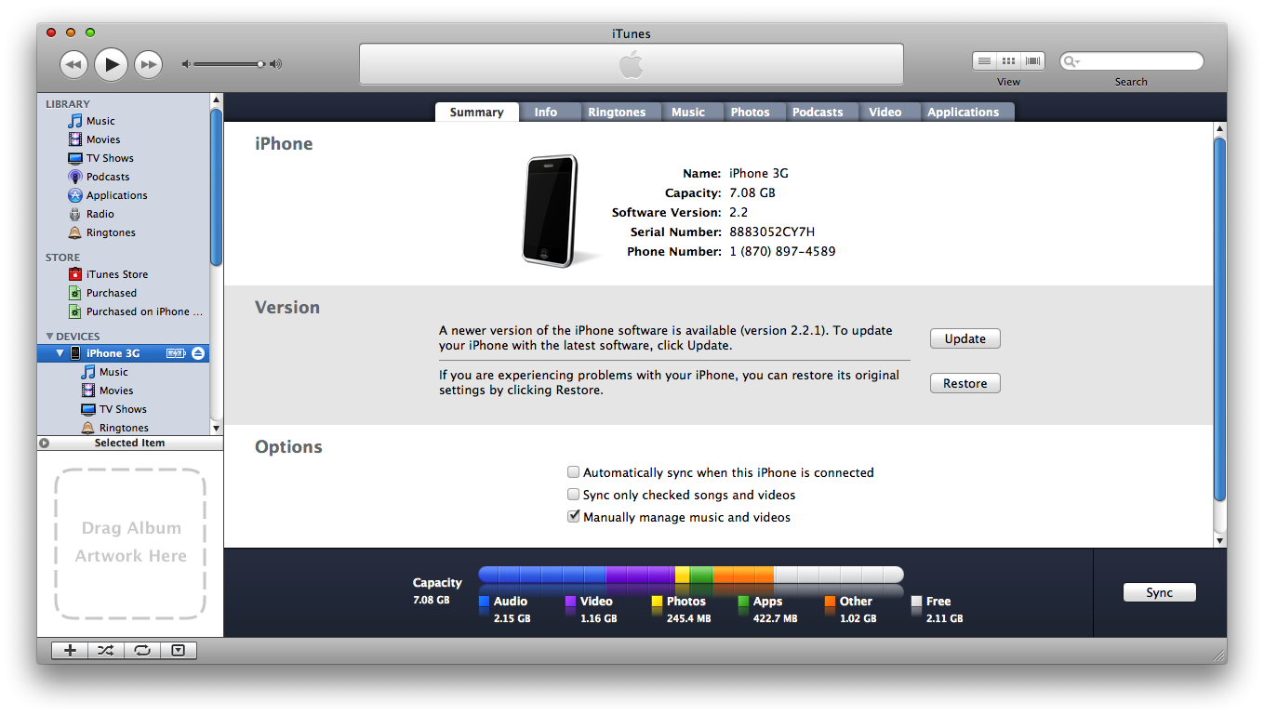
Task: Click the Restore button
Action: coord(965,383)
